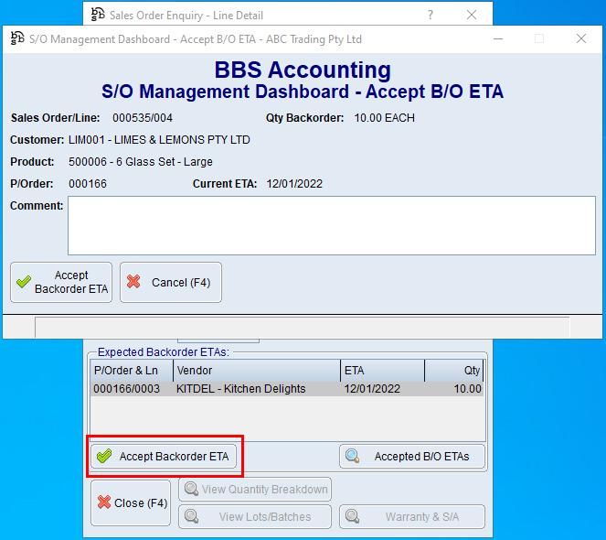Close the S/O Management Dashboard dialog window
Image resolution: width=606 pixels, height=540 pixels.
[580, 39]
